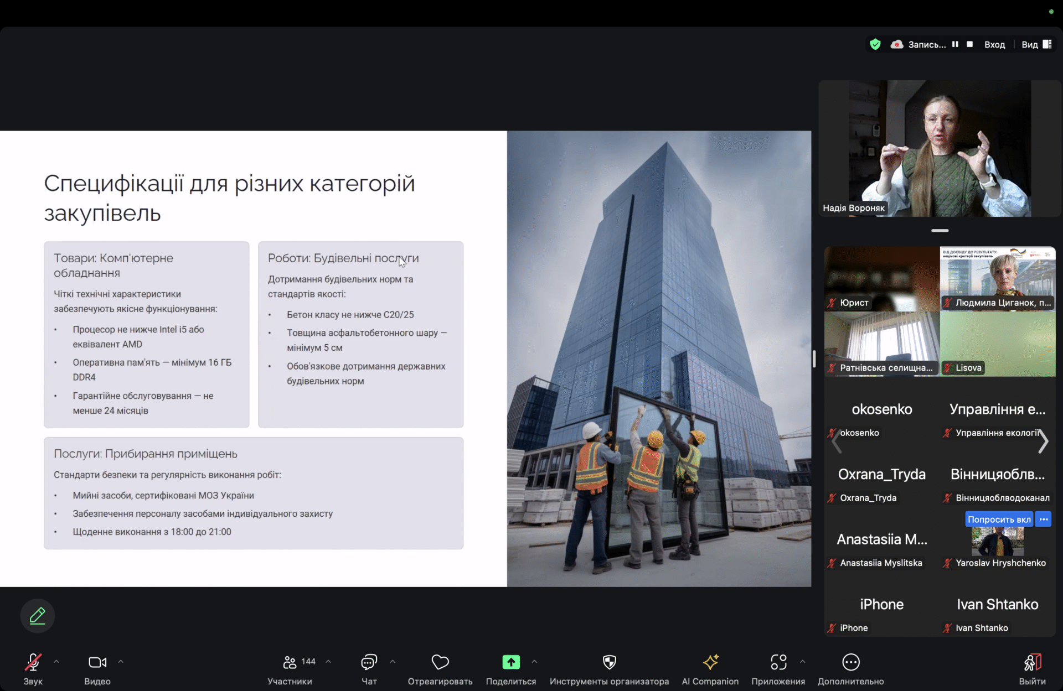Click the green Поделиться share screen icon
This screenshot has width=1063, height=691.
point(510,662)
